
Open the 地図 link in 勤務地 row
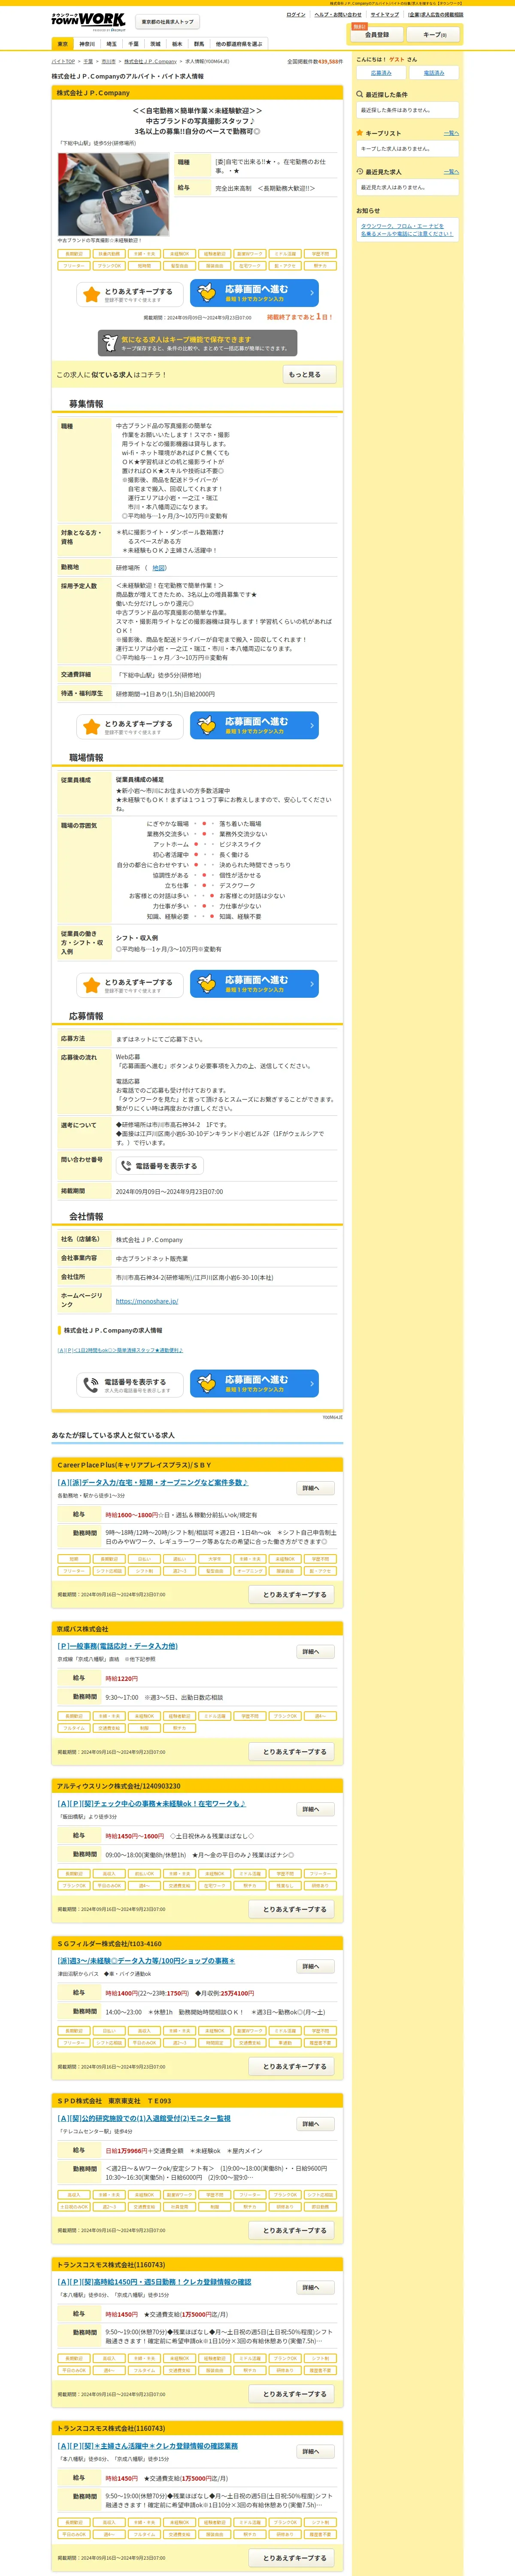[x=159, y=567]
